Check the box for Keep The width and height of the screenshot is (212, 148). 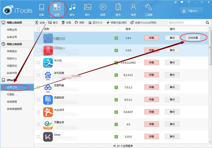coord(39,137)
